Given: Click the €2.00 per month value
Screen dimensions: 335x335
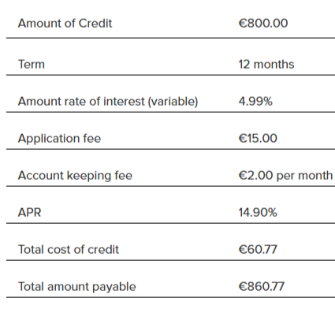Looking at the screenshot, I should 285,176.
